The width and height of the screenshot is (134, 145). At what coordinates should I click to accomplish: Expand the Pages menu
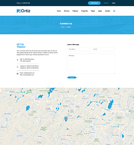point(93,11)
